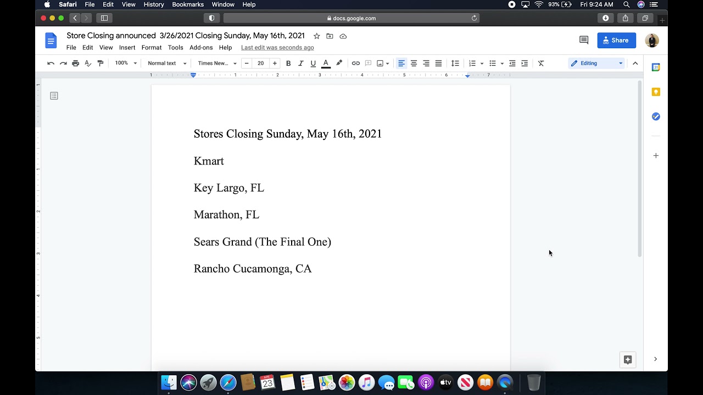
Task: Set left text alignment
Action: 401,63
